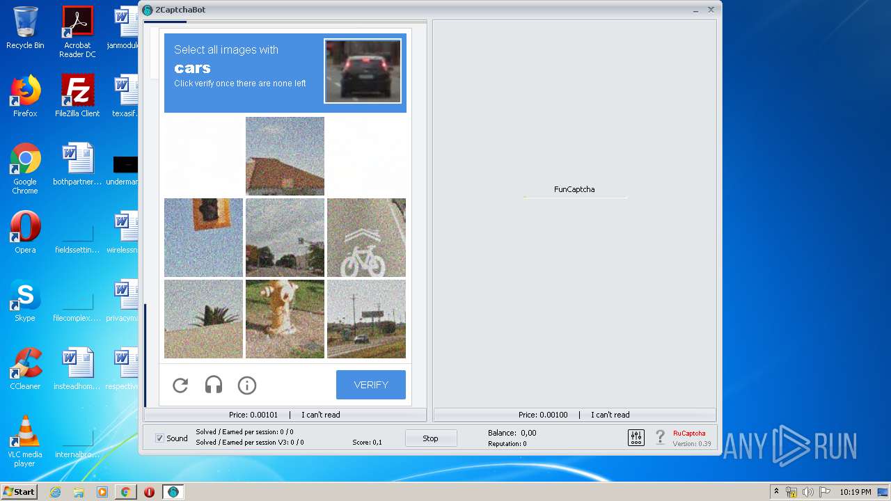This screenshot has width=891, height=501.
Task: Click left panel 'I can't read'
Action: point(321,415)
